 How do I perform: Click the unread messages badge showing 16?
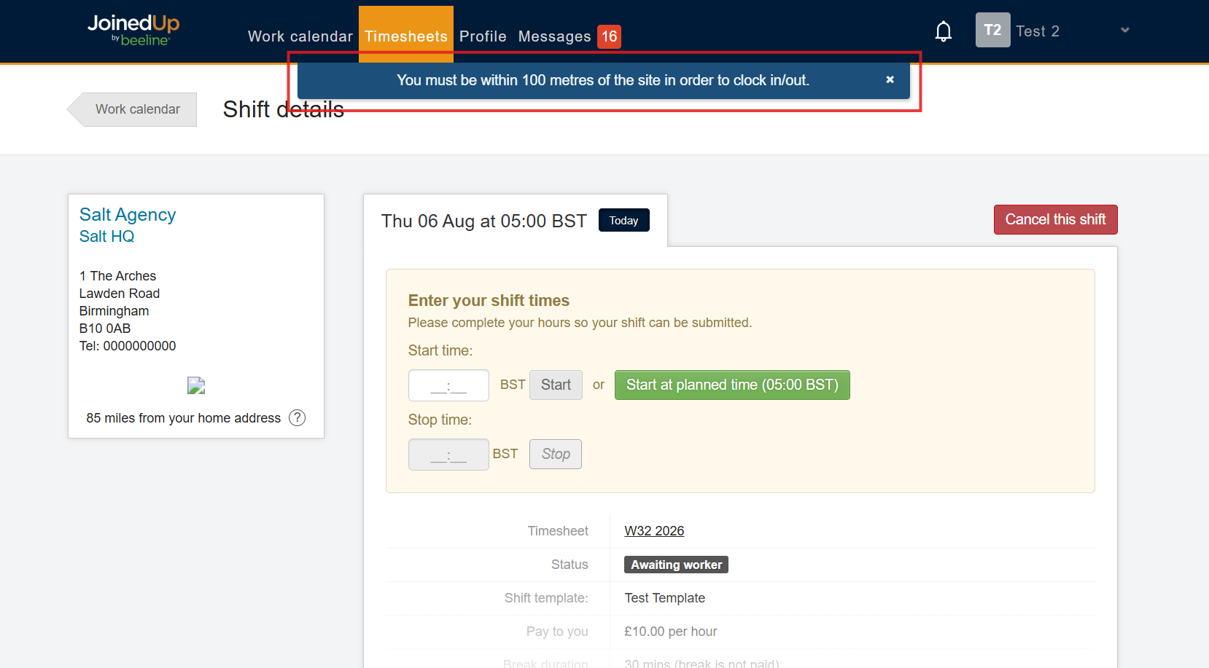click(x=609, y=36)
